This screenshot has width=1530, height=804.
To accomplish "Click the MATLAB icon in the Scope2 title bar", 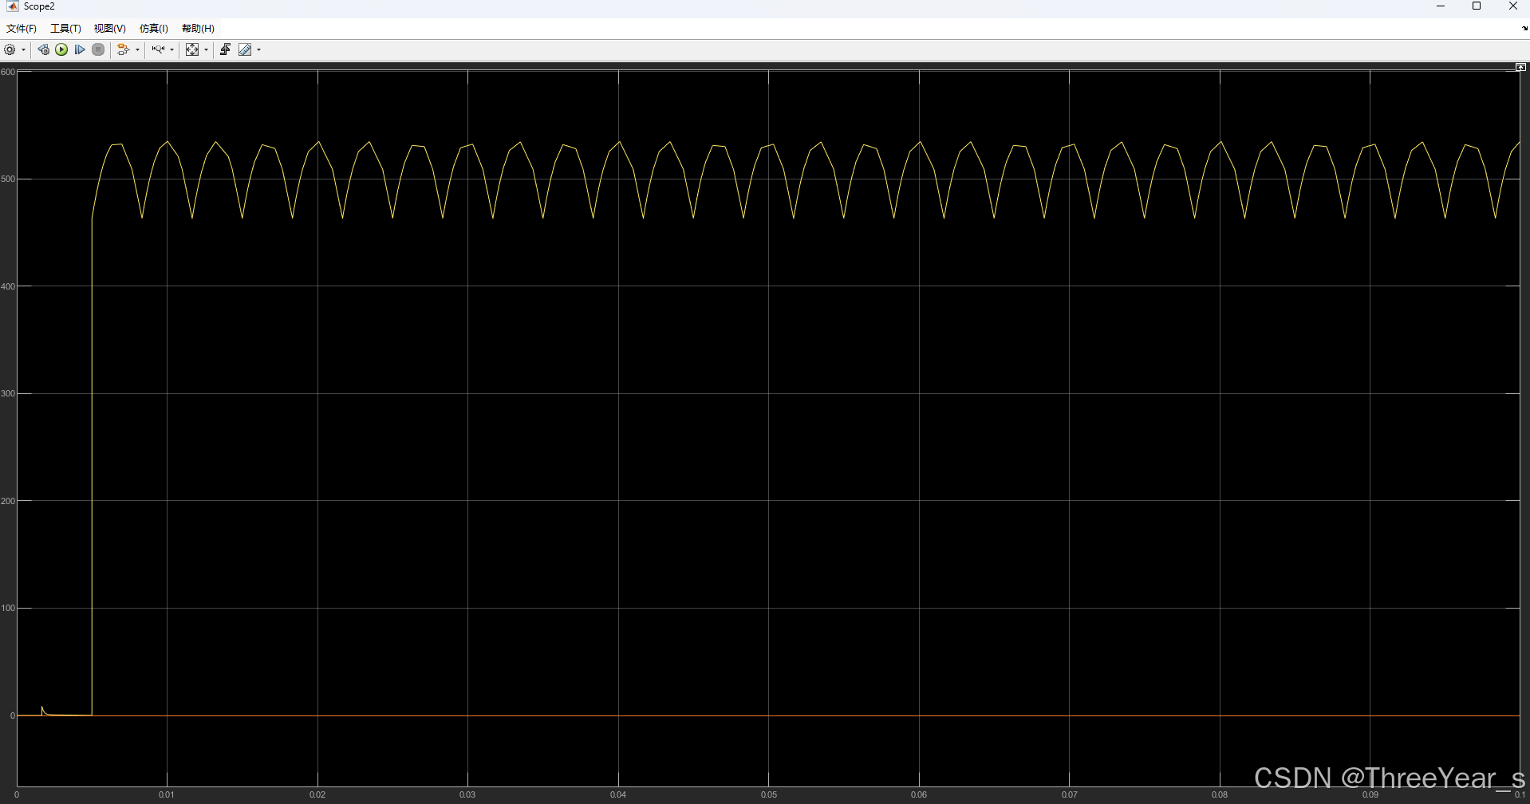I will (12, 6).
